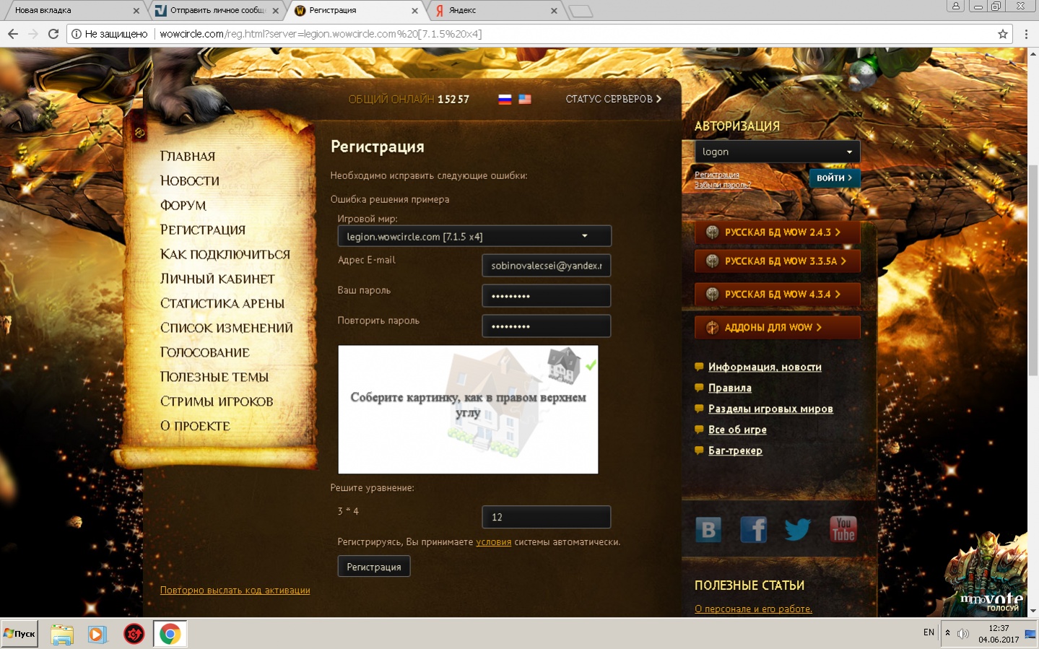Switch language using the US flag
Screen dimensions: 1039x649
coord(525,100)
